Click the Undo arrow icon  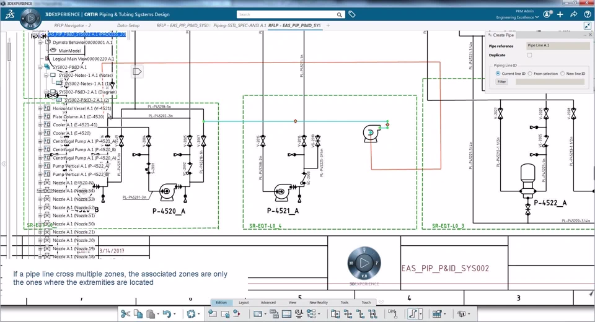(x=167, y=314)
